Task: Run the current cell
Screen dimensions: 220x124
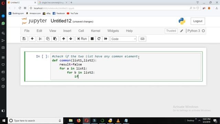Action: (x=82, y=39)
